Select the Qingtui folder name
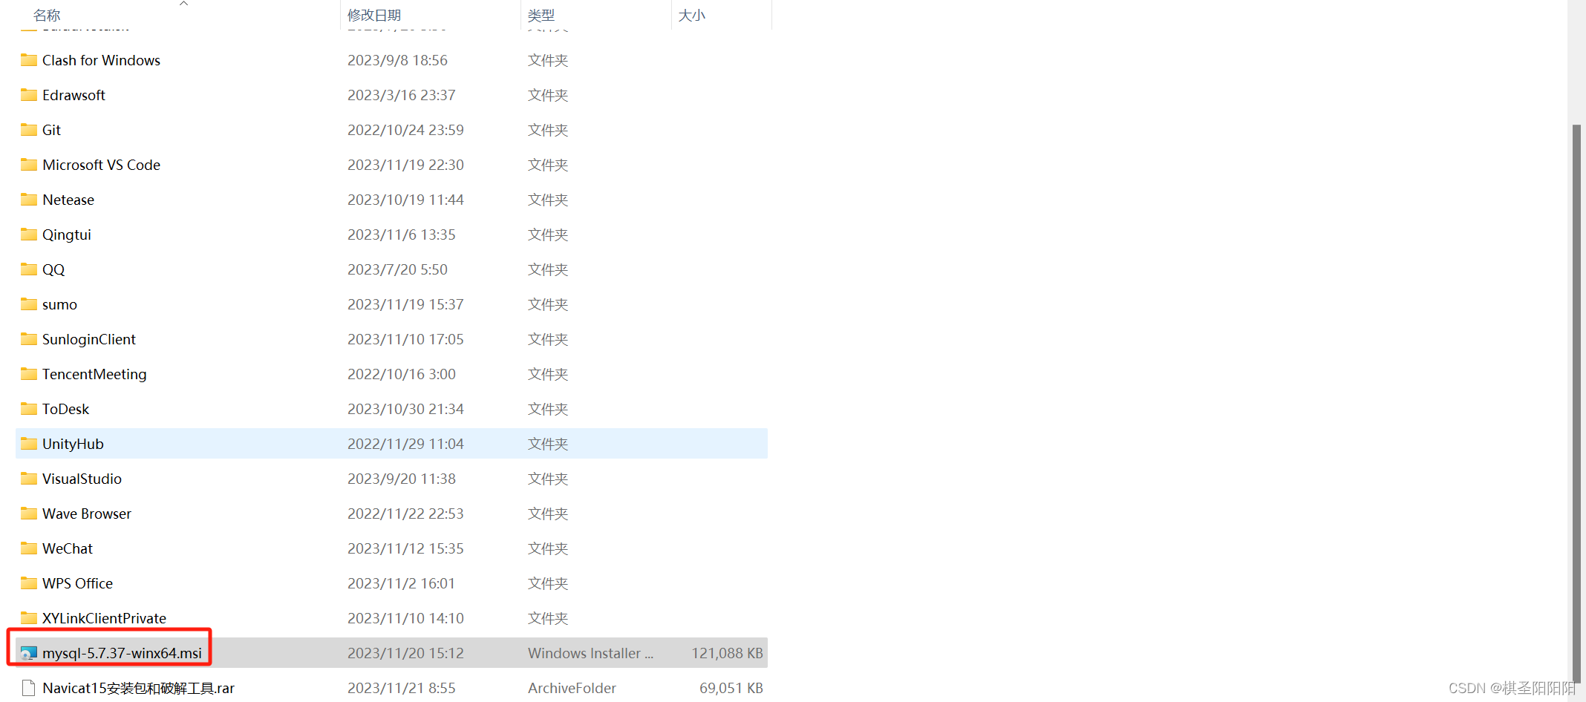This screenshot has height=702, width=1586. (67, 234)
